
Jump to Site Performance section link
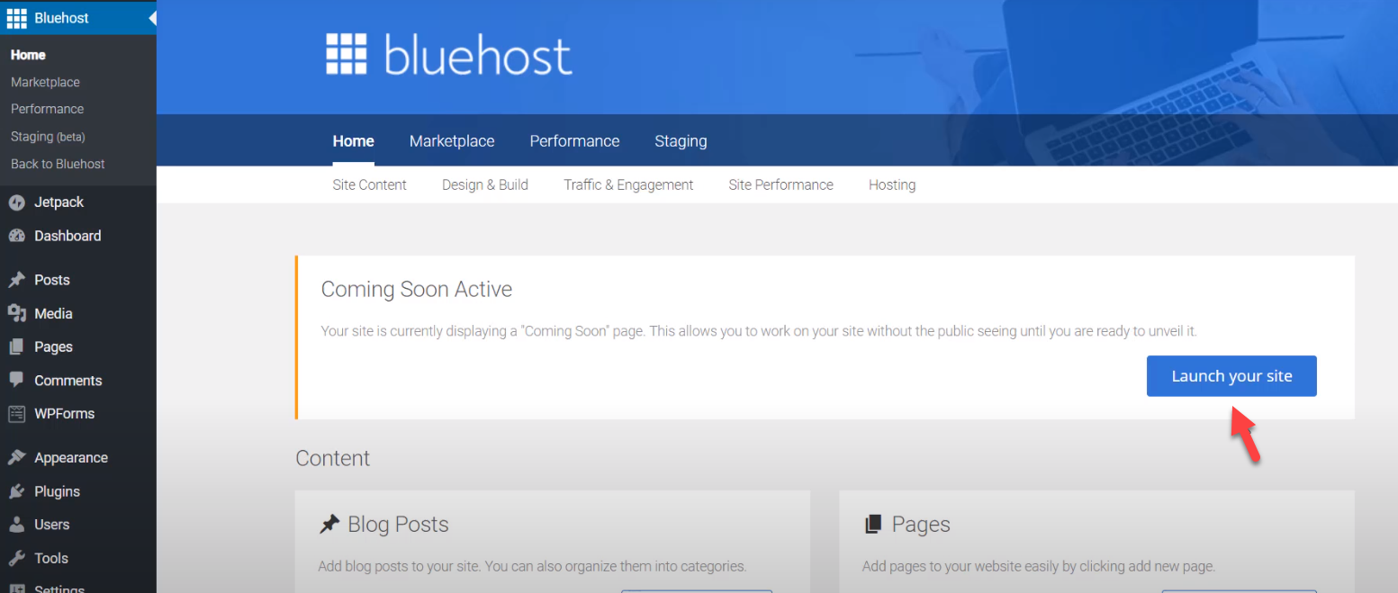pos(780,184)
